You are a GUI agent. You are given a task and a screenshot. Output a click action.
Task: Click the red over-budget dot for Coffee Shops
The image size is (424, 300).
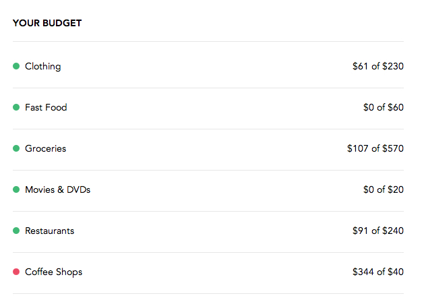pyautogui.click(x=16, y=272)
